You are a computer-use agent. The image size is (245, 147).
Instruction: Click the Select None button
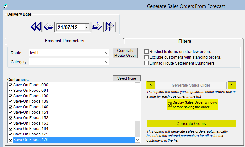(127, 78)
